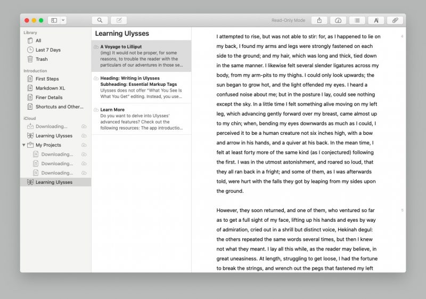
Task: Click cloud download icon beside My Projects
Action: point(84,145)
